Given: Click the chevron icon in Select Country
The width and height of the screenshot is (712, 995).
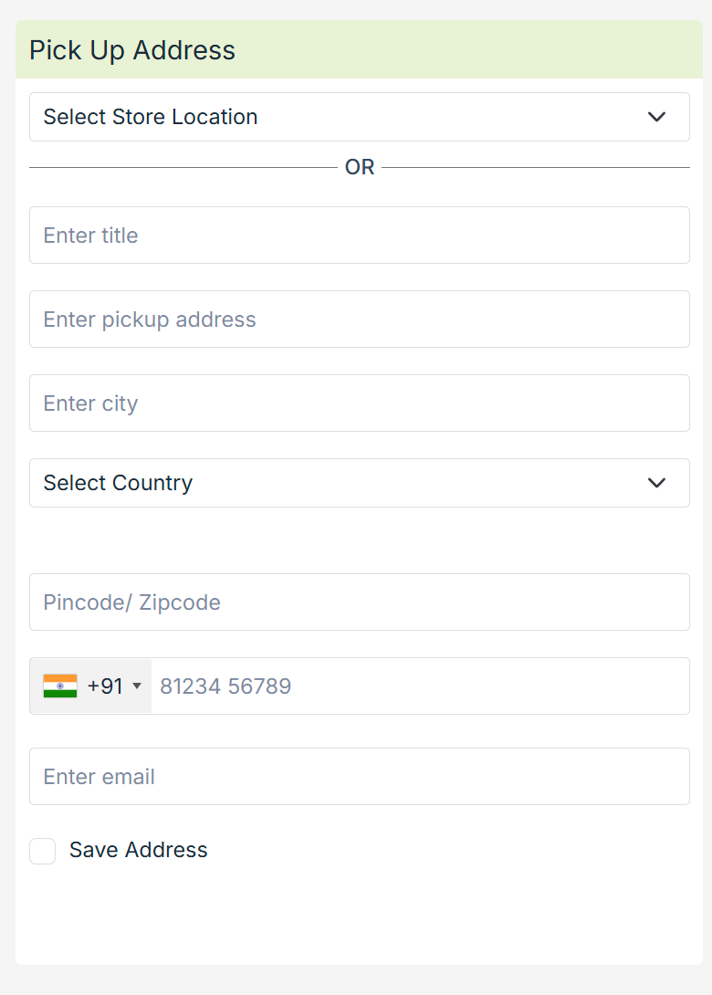Looking at the screenshot, I should [x=656, y=483].
